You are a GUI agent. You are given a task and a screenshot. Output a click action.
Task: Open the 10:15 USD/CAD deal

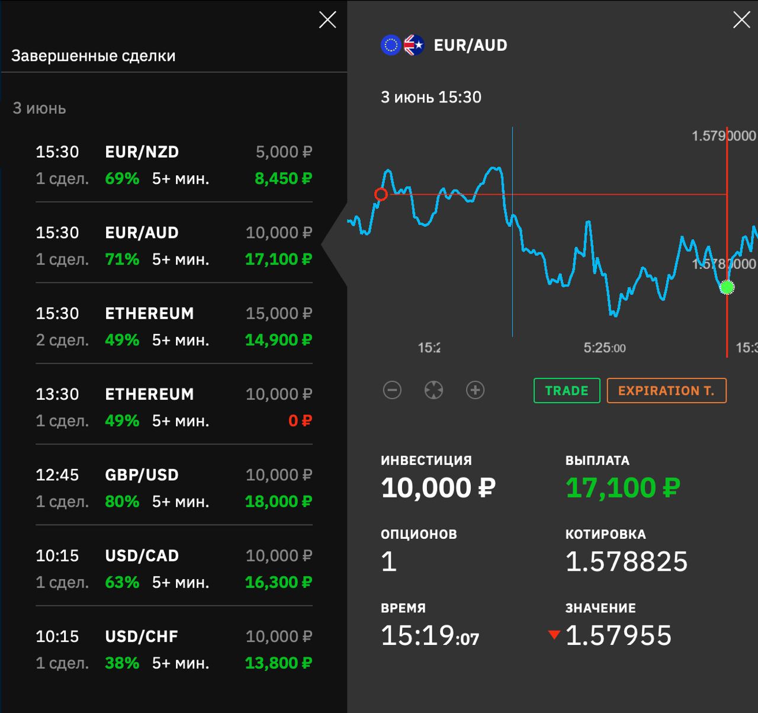[174, 569]
